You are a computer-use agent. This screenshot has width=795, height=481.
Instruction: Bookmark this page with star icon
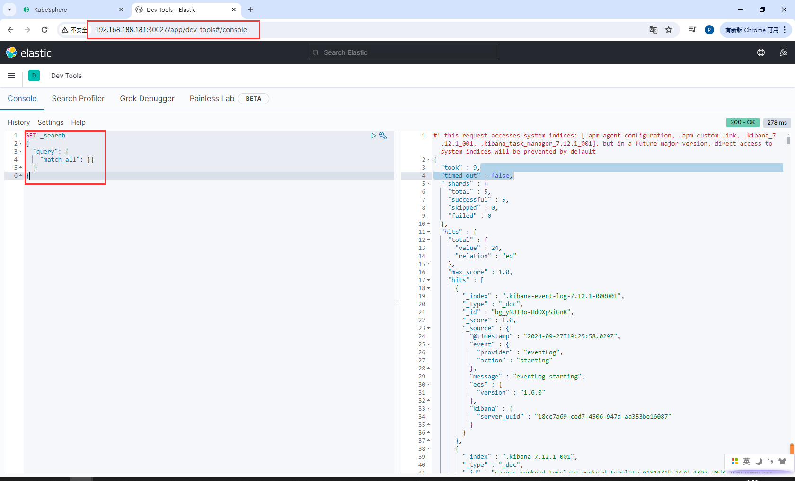pos(669,30)
